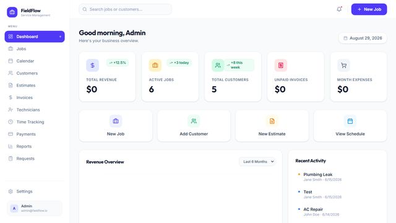Viewport: 396px width, 223px height.
Task: Expand the Last 6 Months dropdown
Action: (257, 162)
